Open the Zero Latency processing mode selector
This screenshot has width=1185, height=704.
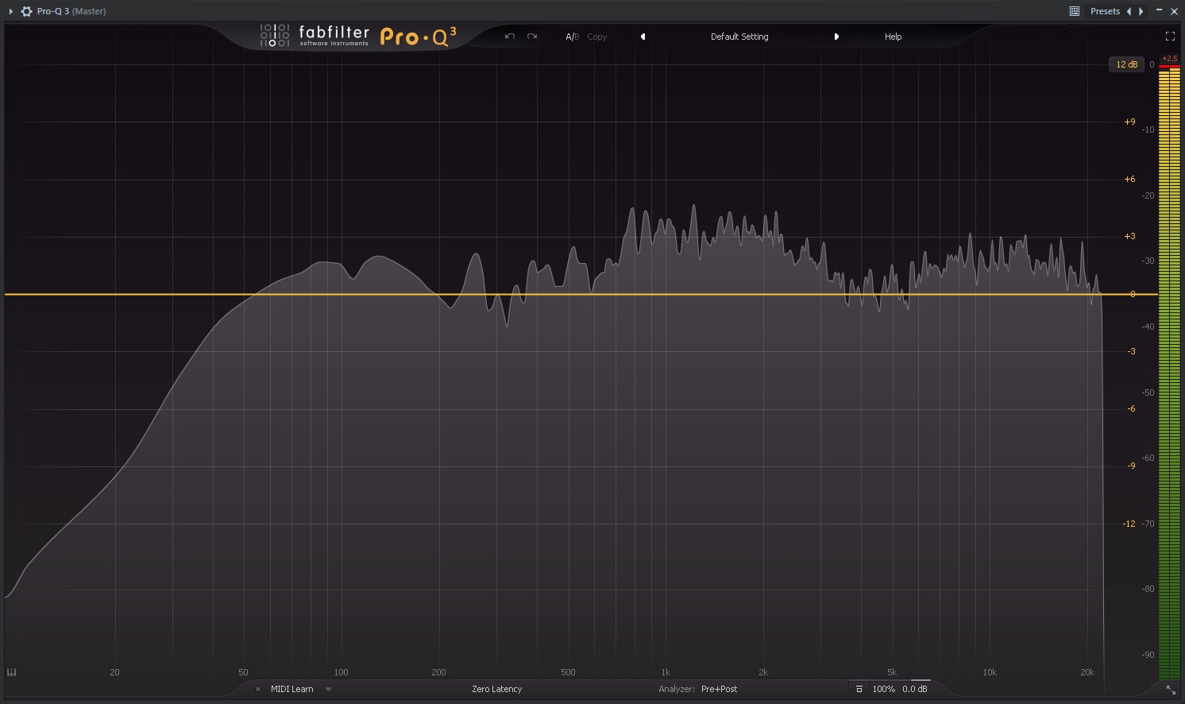click(x=496, y=689)
